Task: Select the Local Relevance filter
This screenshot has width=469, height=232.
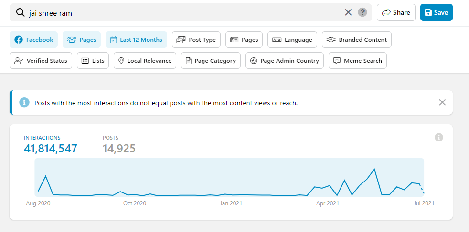Action: [145, 61]
